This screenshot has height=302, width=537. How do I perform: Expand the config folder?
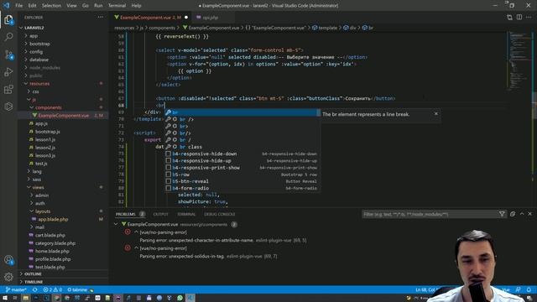[x=64, y=52]
